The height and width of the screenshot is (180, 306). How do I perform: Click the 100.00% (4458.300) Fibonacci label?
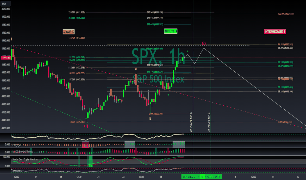click(x=76, y=73)
